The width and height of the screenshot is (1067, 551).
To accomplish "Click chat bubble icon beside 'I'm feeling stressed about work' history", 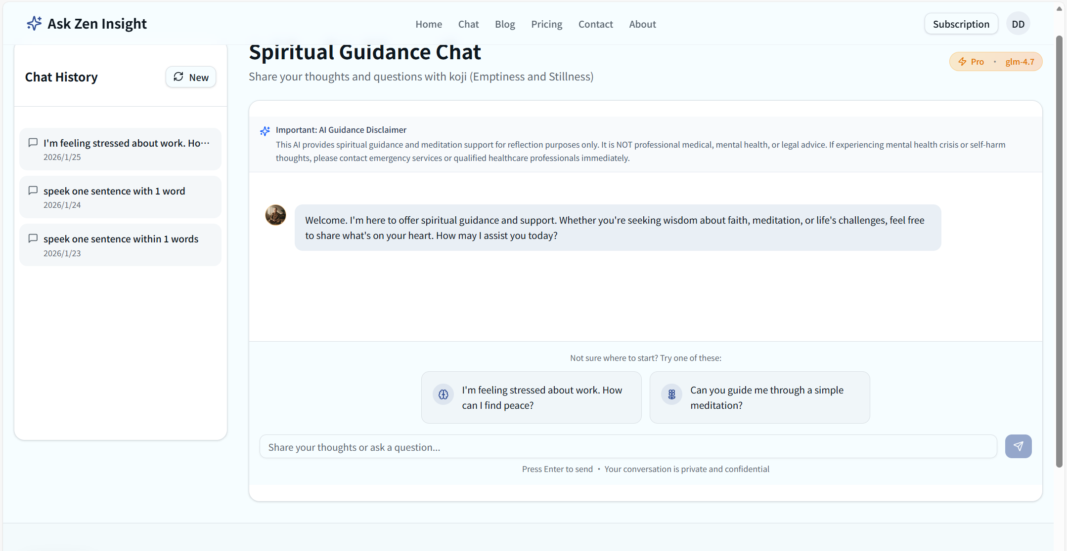I will tap(33, 143).
